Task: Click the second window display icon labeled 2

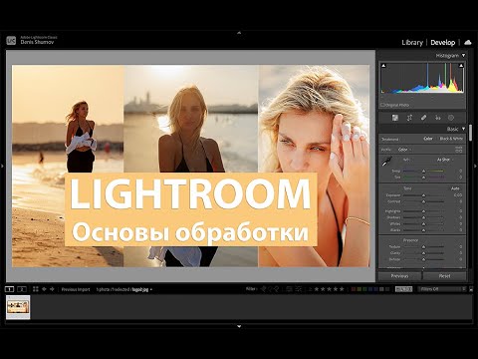Action: point(22,289)
